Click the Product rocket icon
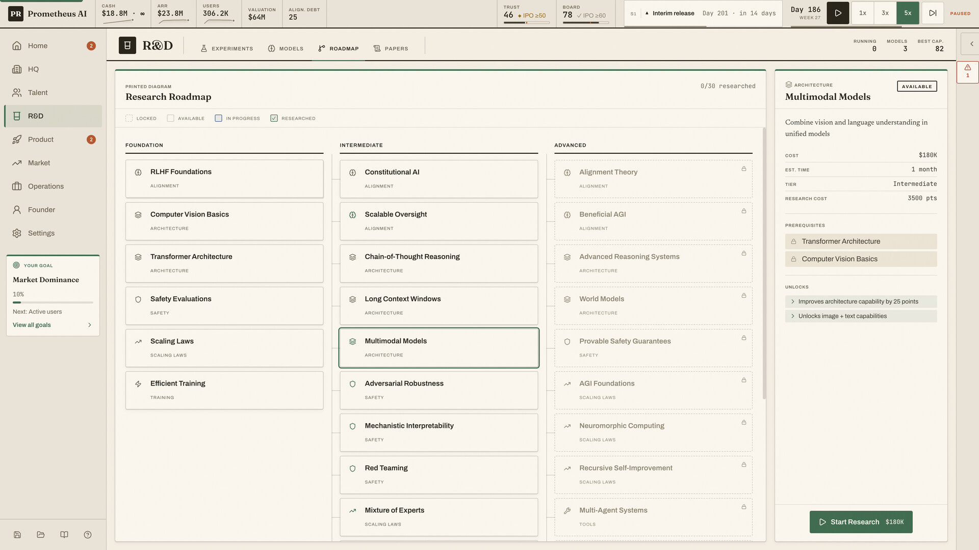The width and height of the screenshot is (979, 550). coord(17,140)
